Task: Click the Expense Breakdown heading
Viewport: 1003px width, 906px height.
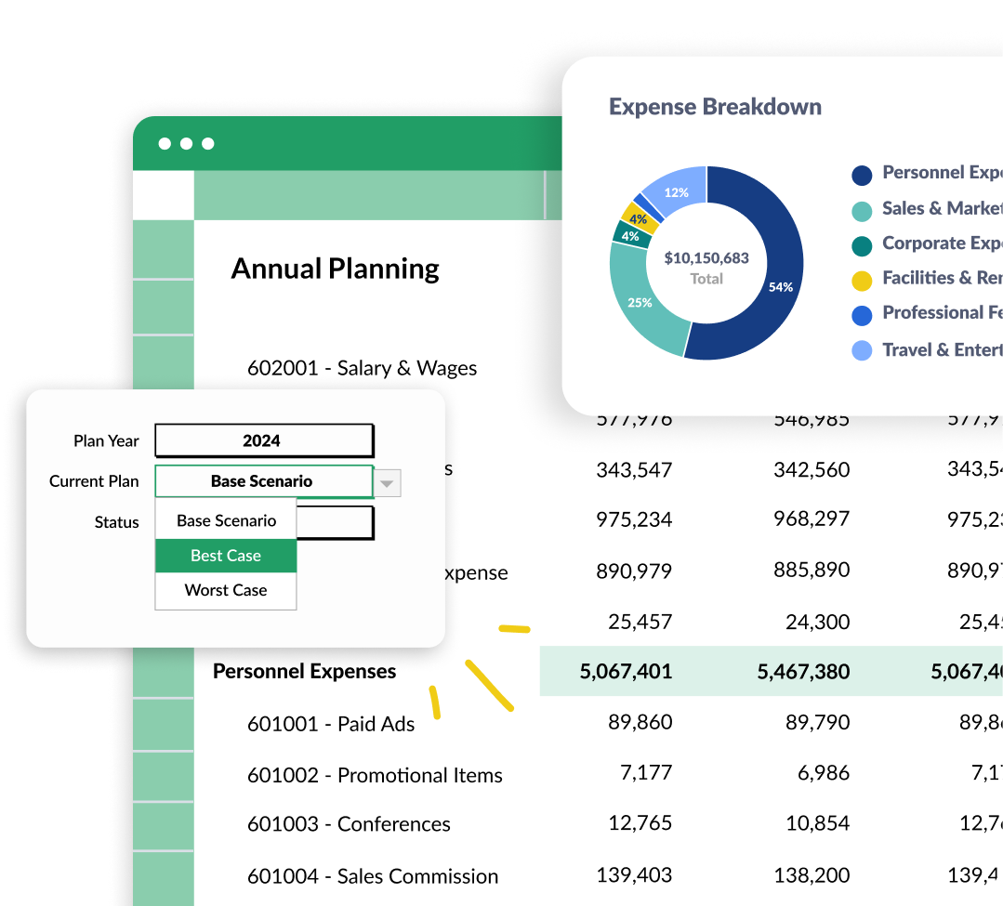Action: tap(715, 107)
